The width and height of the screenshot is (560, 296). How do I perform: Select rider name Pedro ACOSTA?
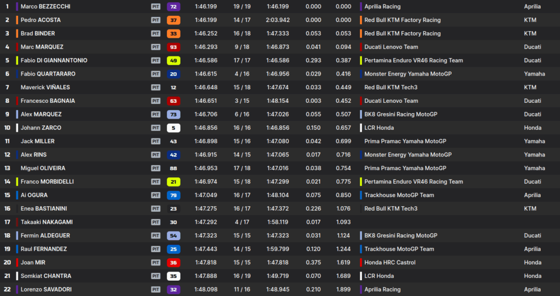tap(40, 20)
